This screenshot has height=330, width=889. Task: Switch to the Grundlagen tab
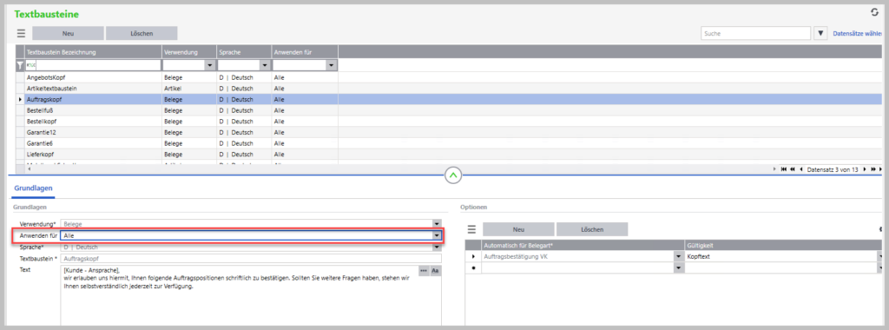pos(34,188)
